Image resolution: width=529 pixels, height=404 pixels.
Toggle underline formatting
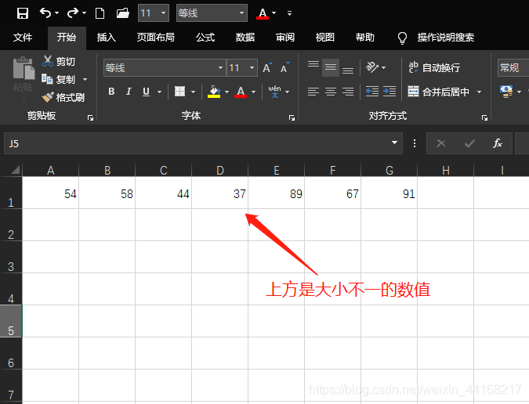pyautogui.click(x=146, y=92)
